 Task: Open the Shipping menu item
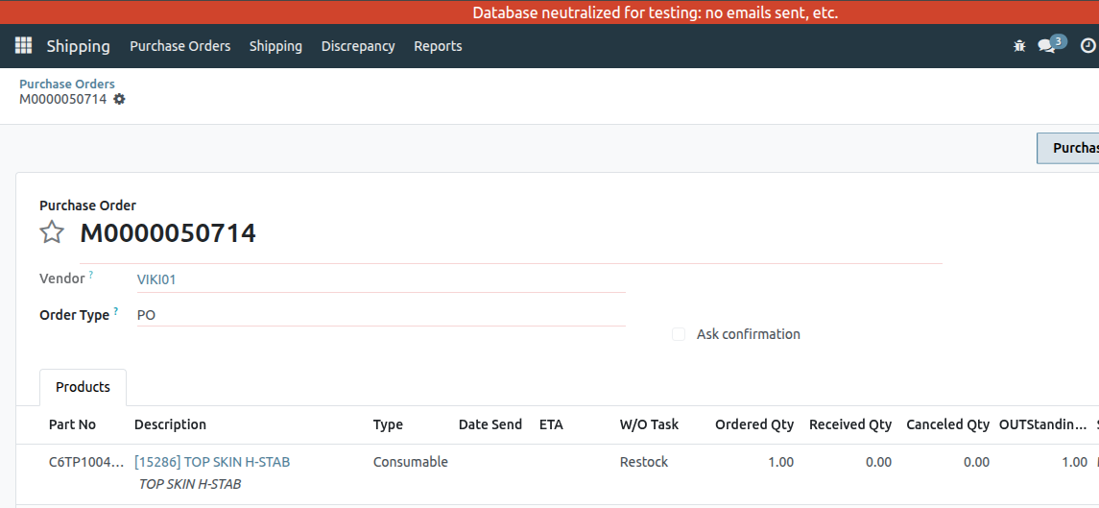pyautogui.click(x=275, y=45)
